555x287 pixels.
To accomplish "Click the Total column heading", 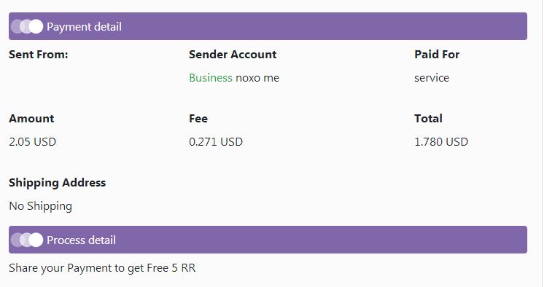I will (428, 119).
